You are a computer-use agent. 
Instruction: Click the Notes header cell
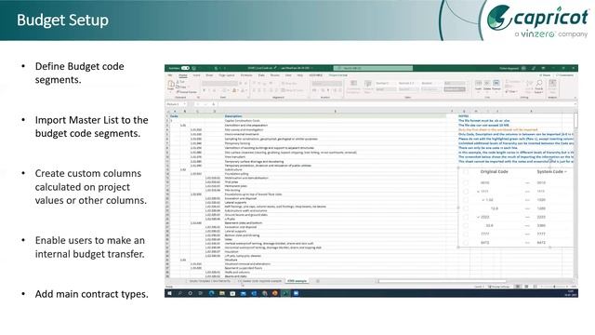click(463, 116)
